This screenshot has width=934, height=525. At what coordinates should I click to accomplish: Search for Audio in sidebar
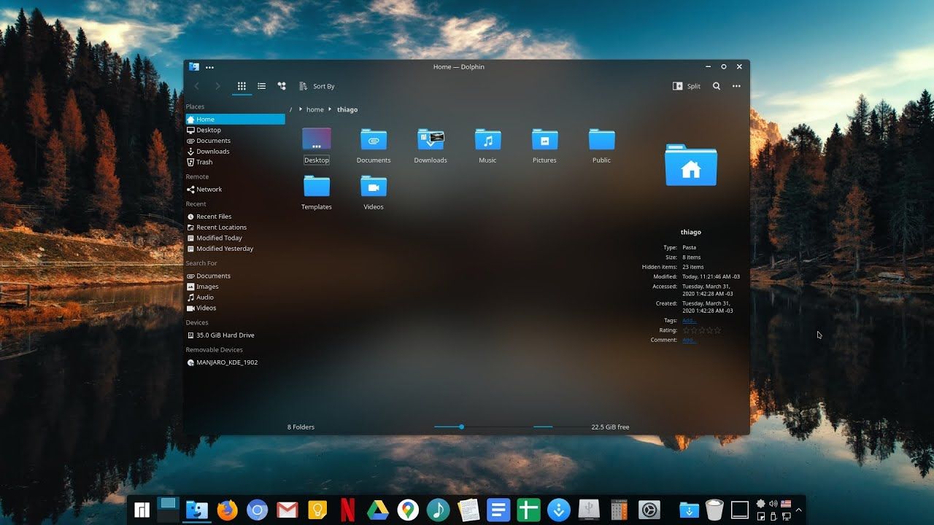(235, 297)
